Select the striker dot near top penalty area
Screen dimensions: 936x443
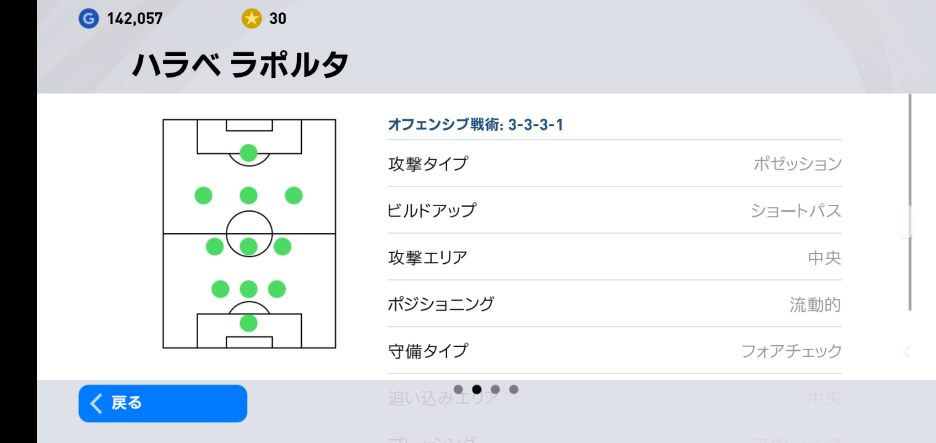[x=248, y=153]
